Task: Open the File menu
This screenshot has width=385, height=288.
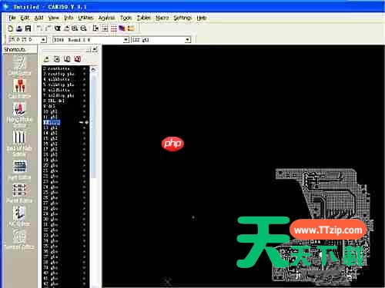Action: point(12,18)
